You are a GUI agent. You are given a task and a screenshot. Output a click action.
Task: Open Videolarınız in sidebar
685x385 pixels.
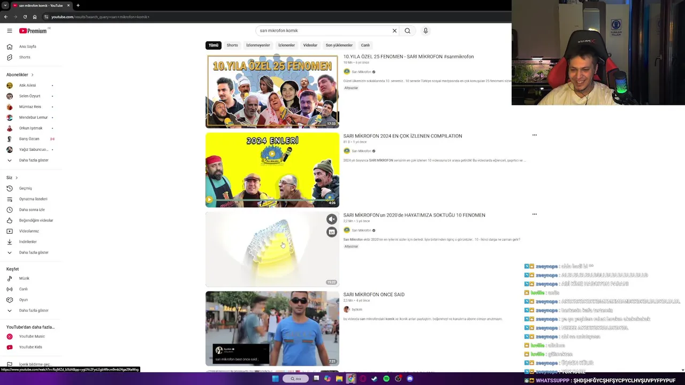click(x=29, y=231)
